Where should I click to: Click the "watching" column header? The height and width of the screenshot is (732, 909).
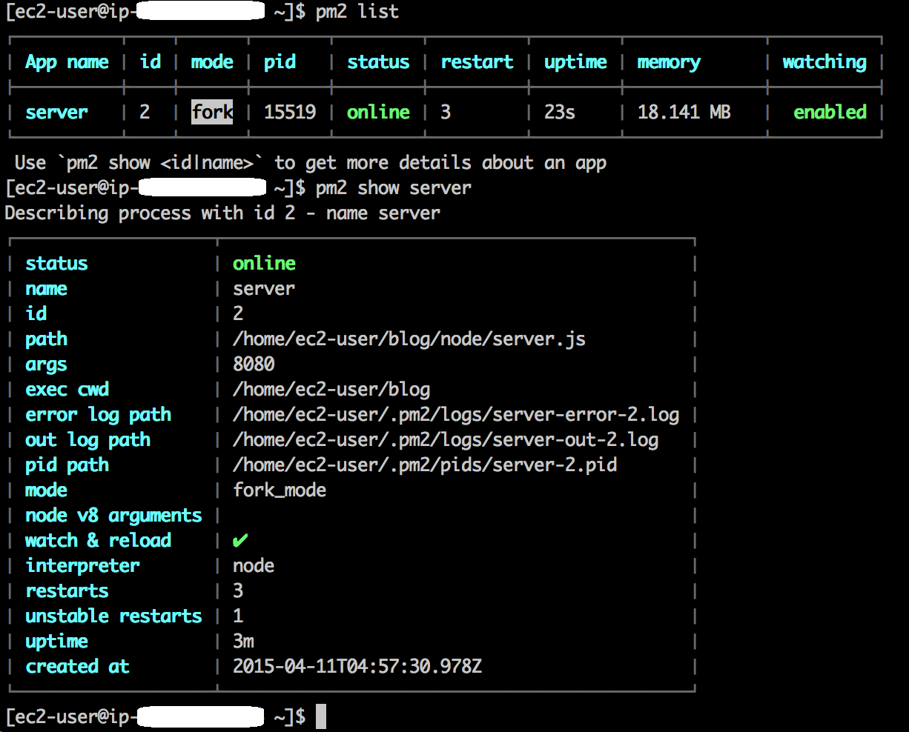tap(824, 62)
